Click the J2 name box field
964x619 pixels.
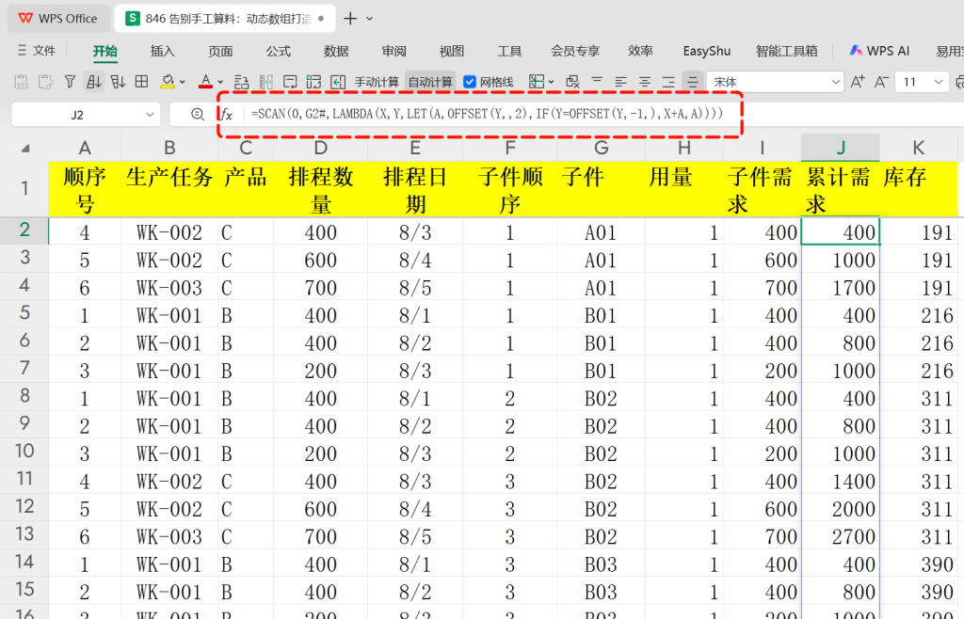tap(77, 115)
